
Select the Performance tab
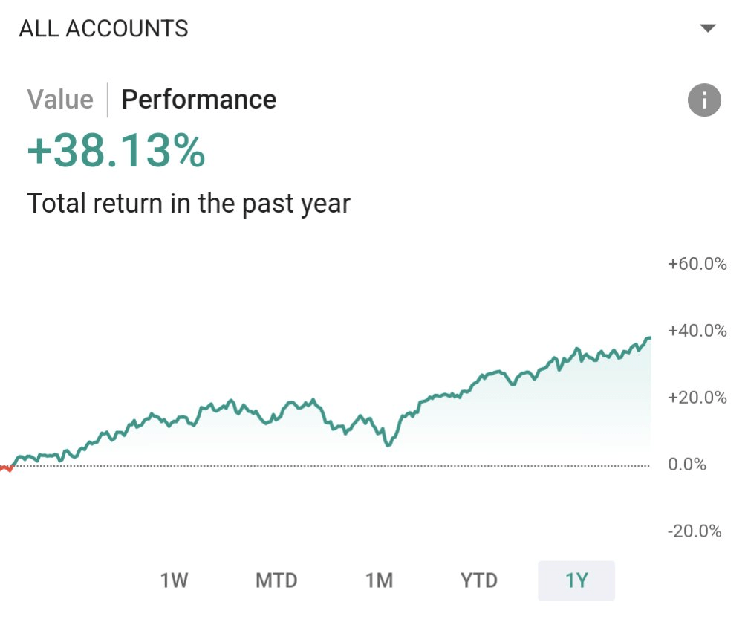(198, 100)
